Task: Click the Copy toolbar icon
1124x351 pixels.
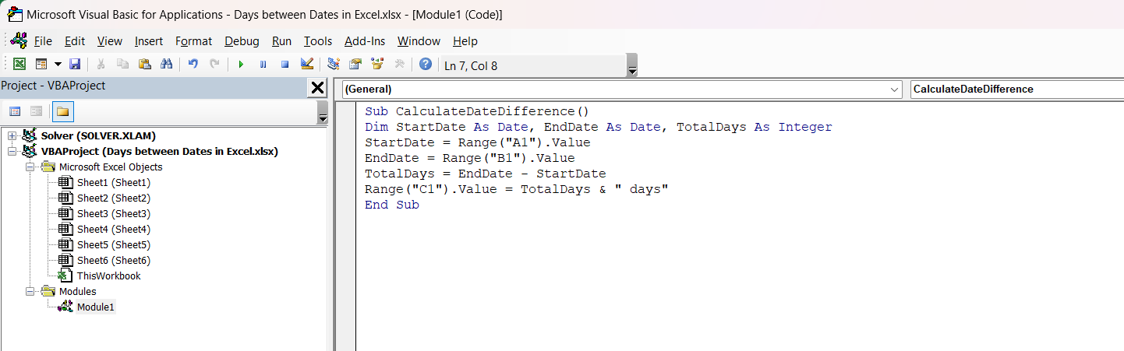Action: [122, 65]
